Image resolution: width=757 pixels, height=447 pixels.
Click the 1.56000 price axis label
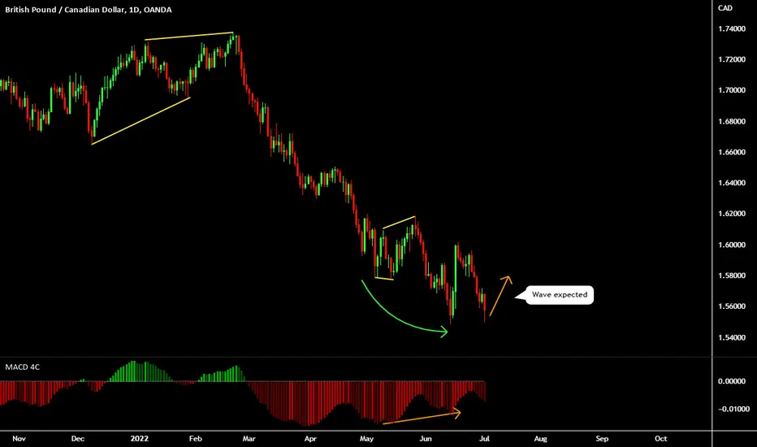click(x=732, y=306)
